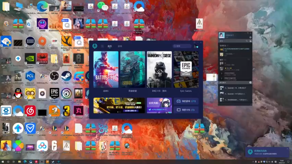Open File Explorer from taskbar
The width and height of the screenshot is (292, 164).
pos(19,162)
